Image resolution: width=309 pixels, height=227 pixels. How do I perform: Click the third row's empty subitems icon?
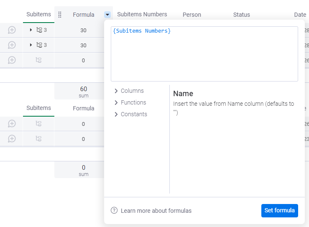point(38,60)
